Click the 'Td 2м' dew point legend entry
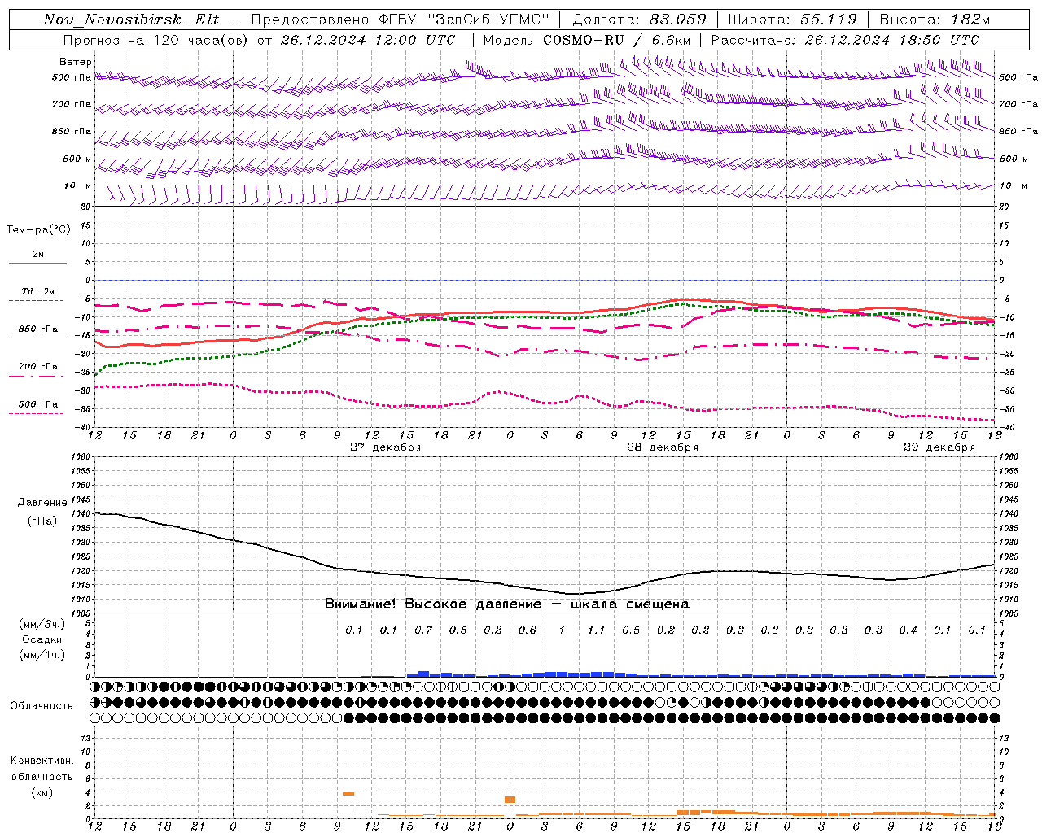 (37, 291)
